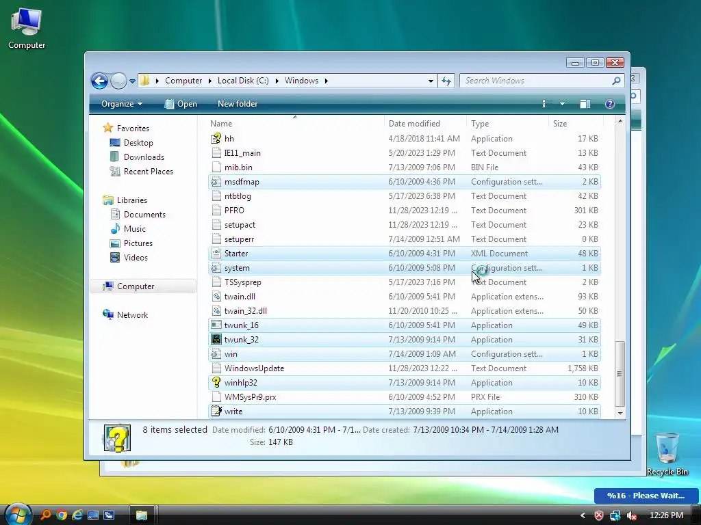Open the Windows Start orb
The width and height of the screenshot is (701, 525).
tap(18, 514)
